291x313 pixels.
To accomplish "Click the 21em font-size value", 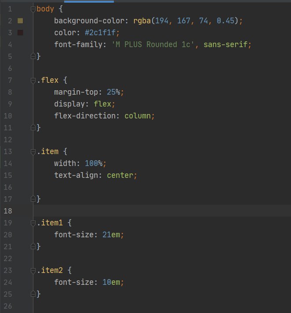I will pos(111,235).
